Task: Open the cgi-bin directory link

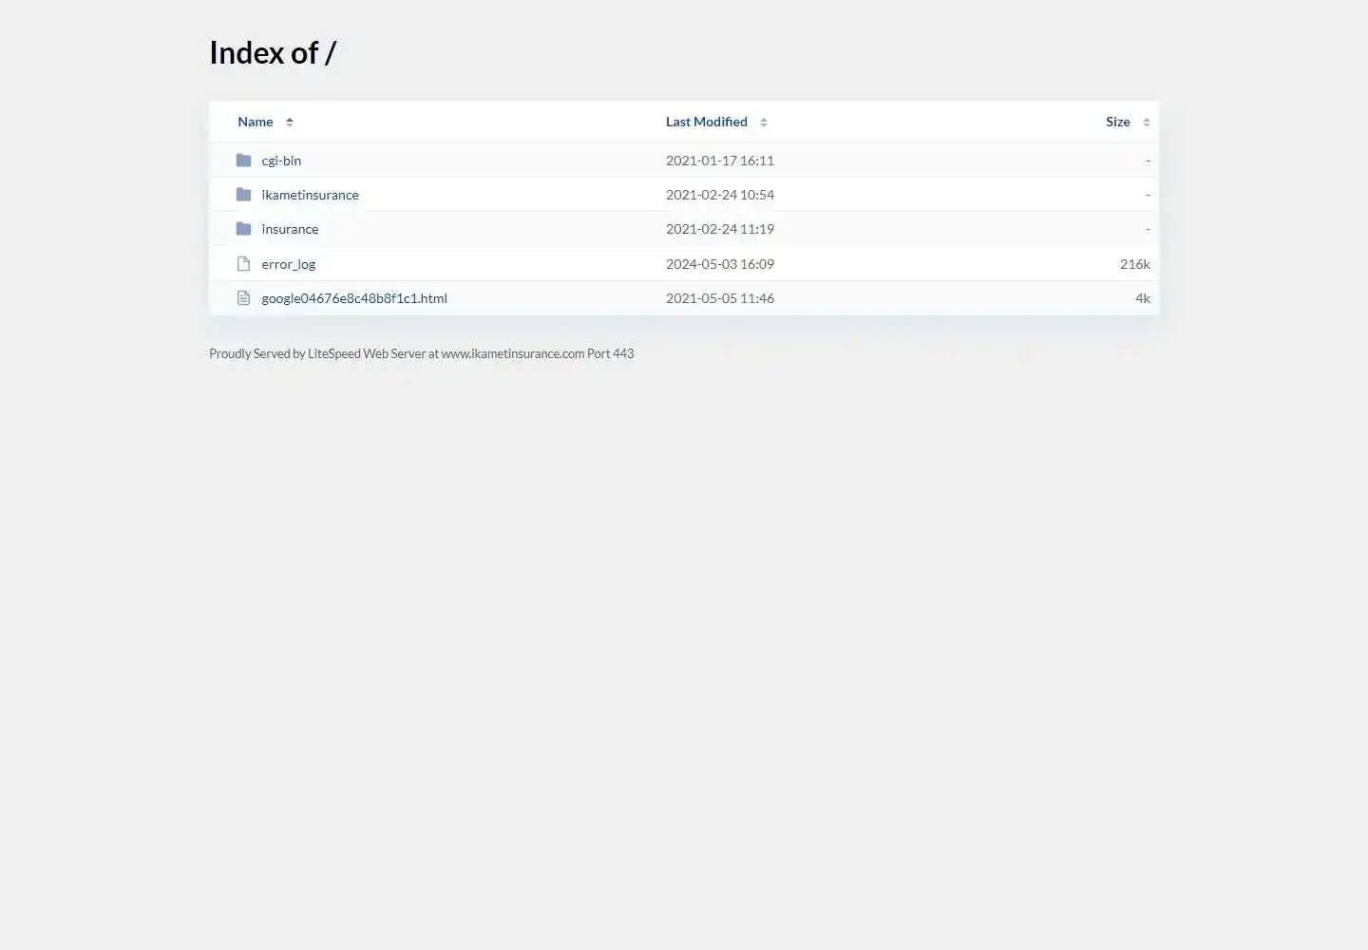Action: click(x=281, y=161)
